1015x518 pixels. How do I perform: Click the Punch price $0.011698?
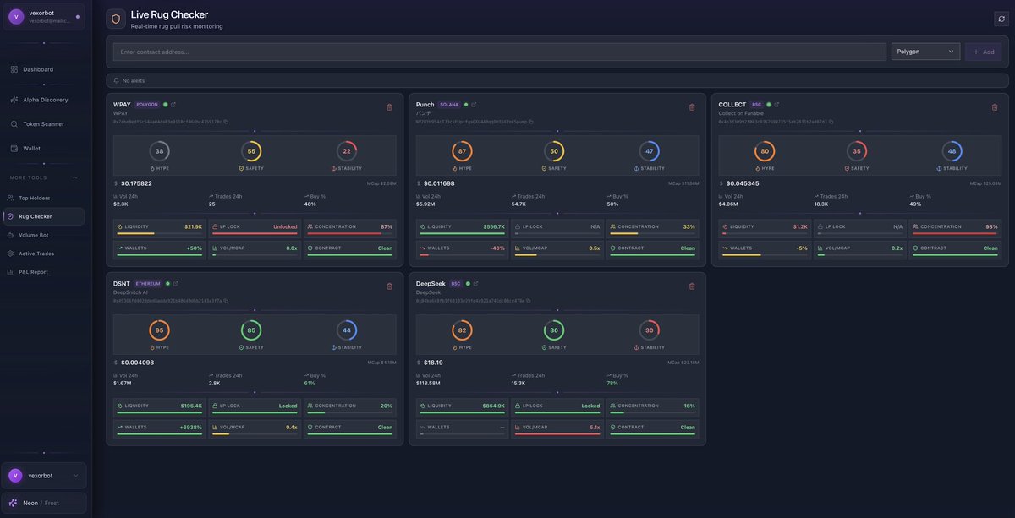click(x=439, y=183)
